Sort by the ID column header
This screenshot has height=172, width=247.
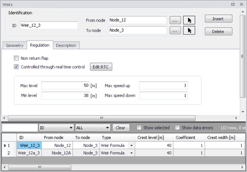coord(29,138)
